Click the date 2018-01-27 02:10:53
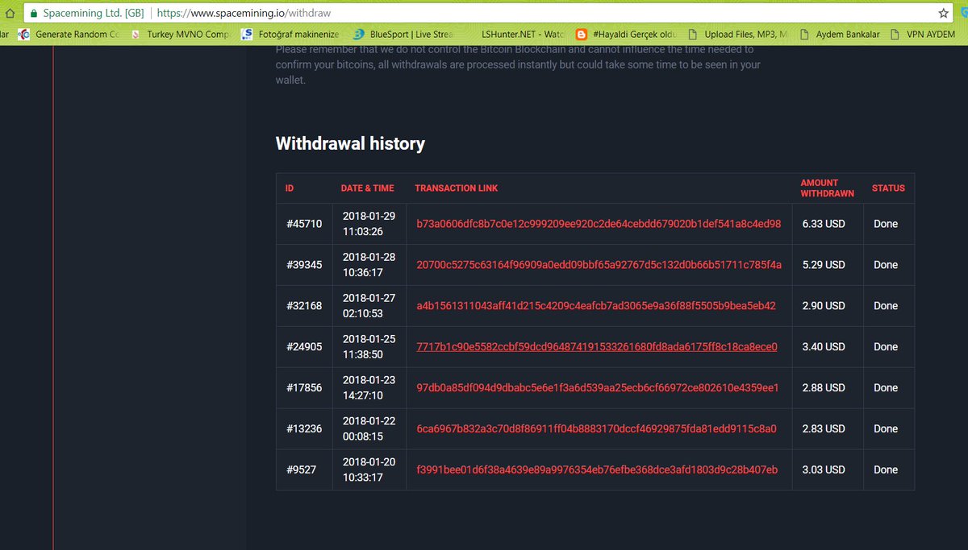 pos(369,306)
